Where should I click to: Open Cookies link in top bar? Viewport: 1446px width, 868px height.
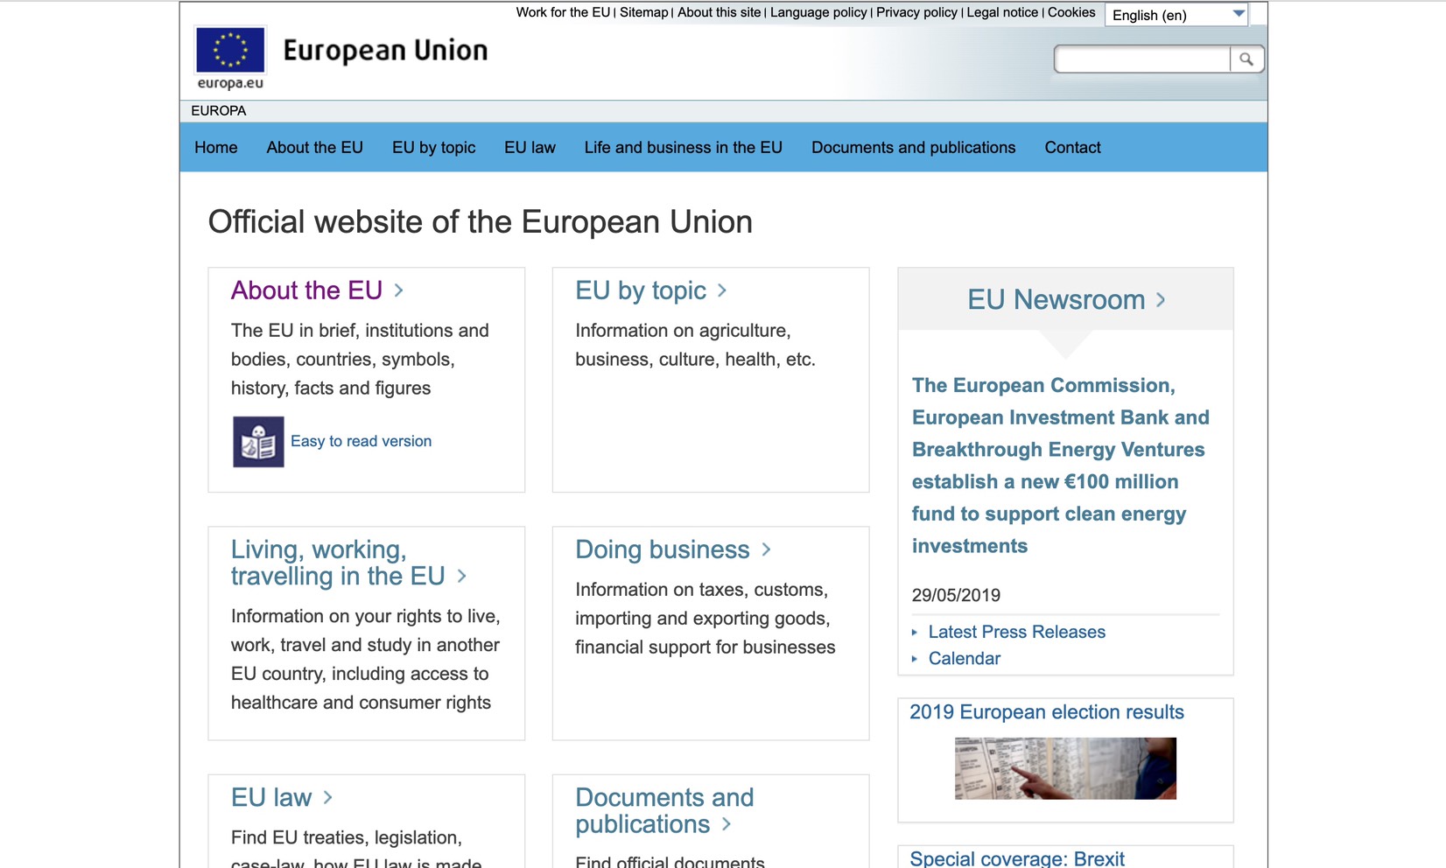coord(1071,12)
